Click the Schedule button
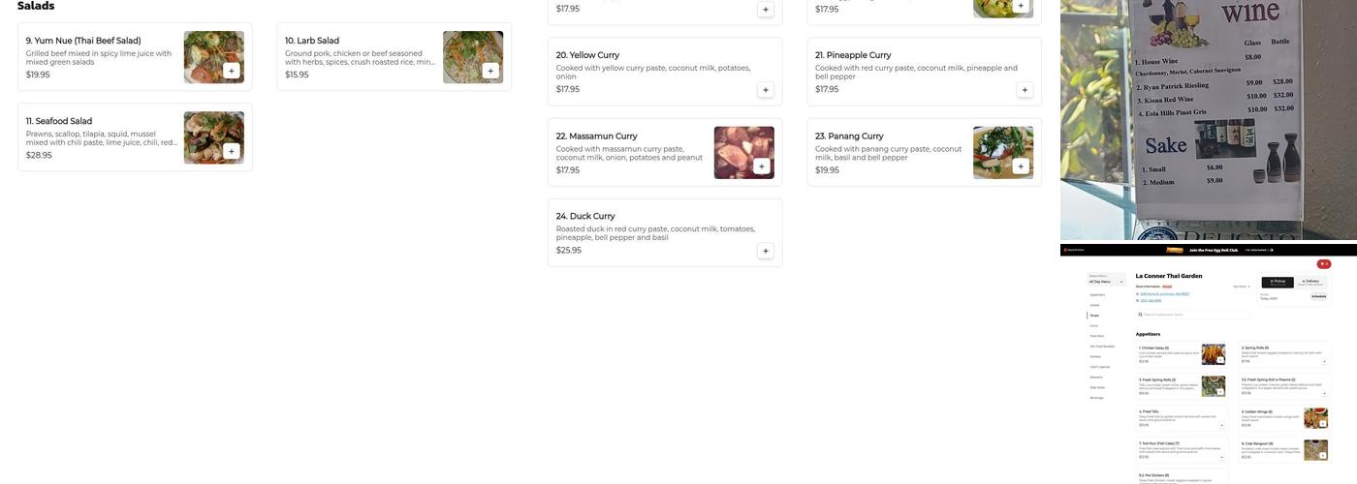 [1319, 297]
